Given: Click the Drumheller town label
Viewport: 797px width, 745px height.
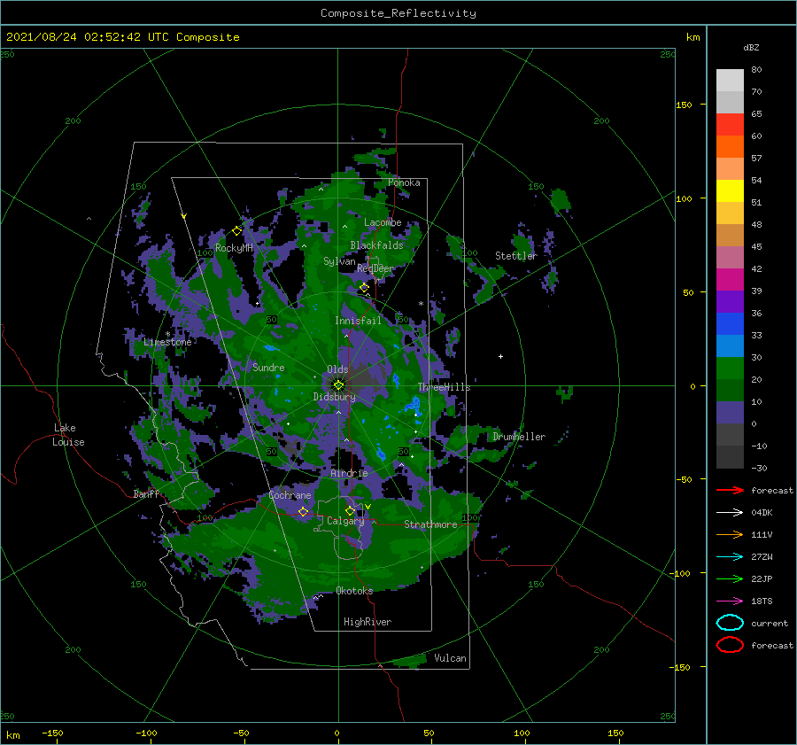Looking at the screenshot, I should 519,437.
